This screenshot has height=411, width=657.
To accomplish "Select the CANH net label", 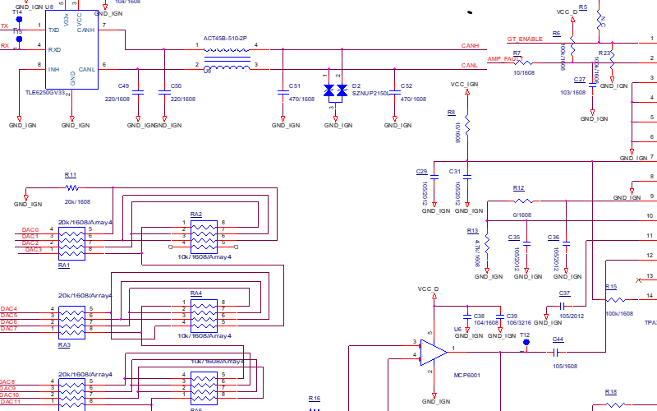I will [x=470, y=46].
